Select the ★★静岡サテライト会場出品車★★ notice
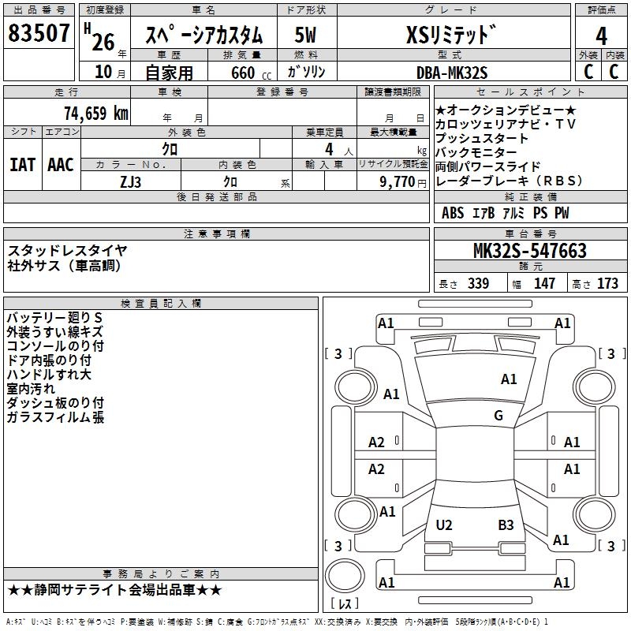Image resolution: width=631 pixels, height=631 pixels. pyautogui.click(x=115, y=590)
